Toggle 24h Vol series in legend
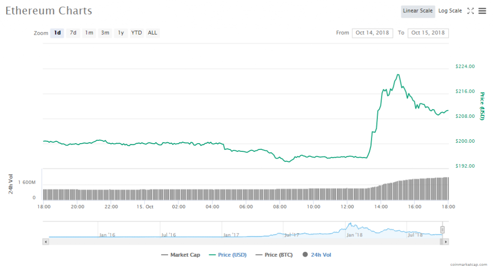Viewport: 493px width, 272px height. [317, 255]
